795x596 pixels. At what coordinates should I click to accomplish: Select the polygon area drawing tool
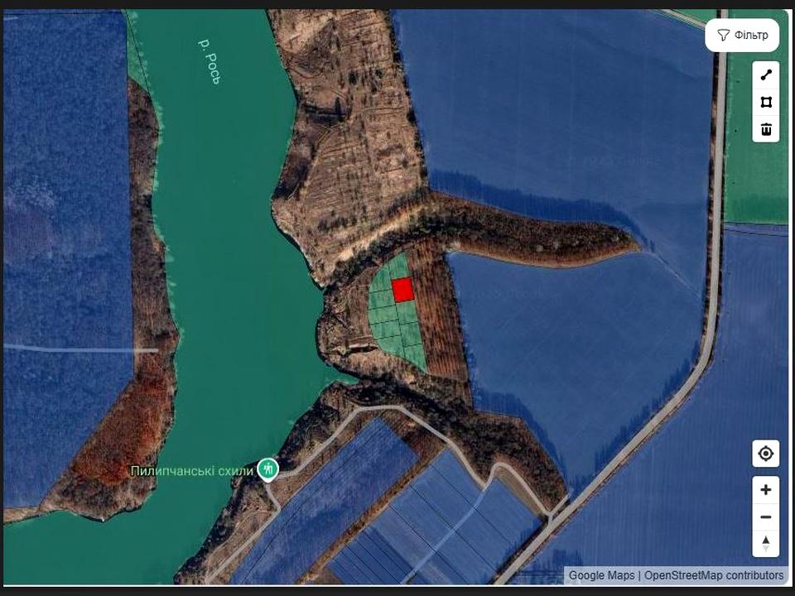tap(766, 102)
